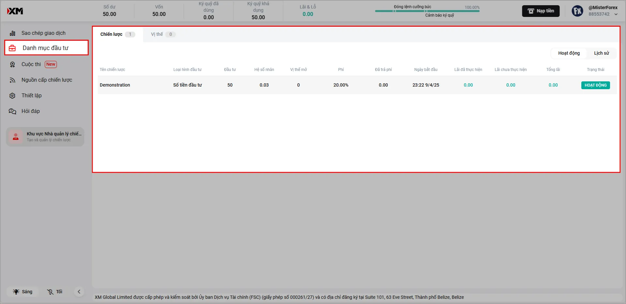Open the Vị thế tab
The image size is (626, 304).
pos(163,34)
